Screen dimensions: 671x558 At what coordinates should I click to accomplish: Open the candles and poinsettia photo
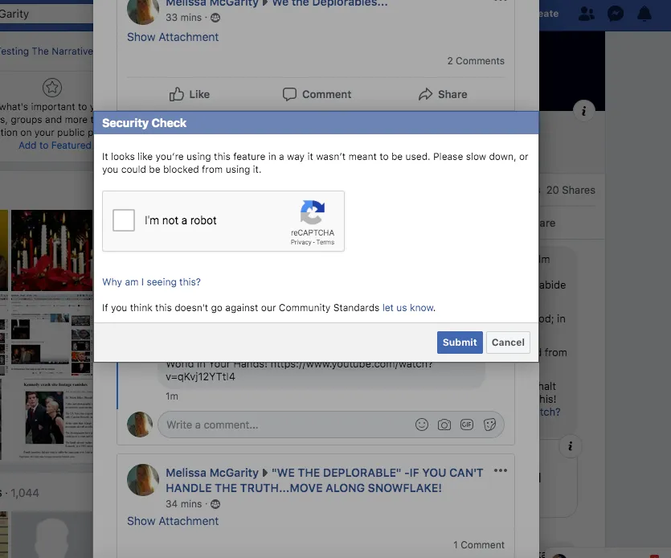[51, 251]
